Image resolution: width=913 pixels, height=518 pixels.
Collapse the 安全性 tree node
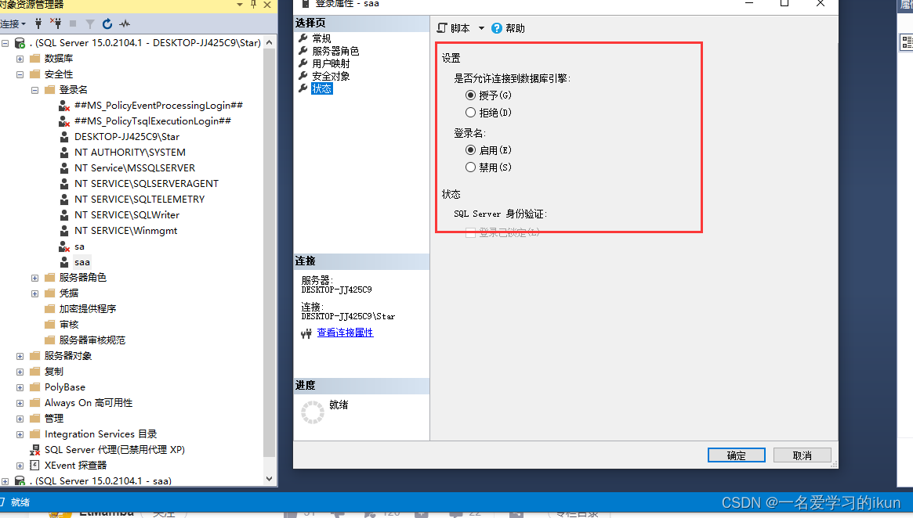(x=20, y=74)
